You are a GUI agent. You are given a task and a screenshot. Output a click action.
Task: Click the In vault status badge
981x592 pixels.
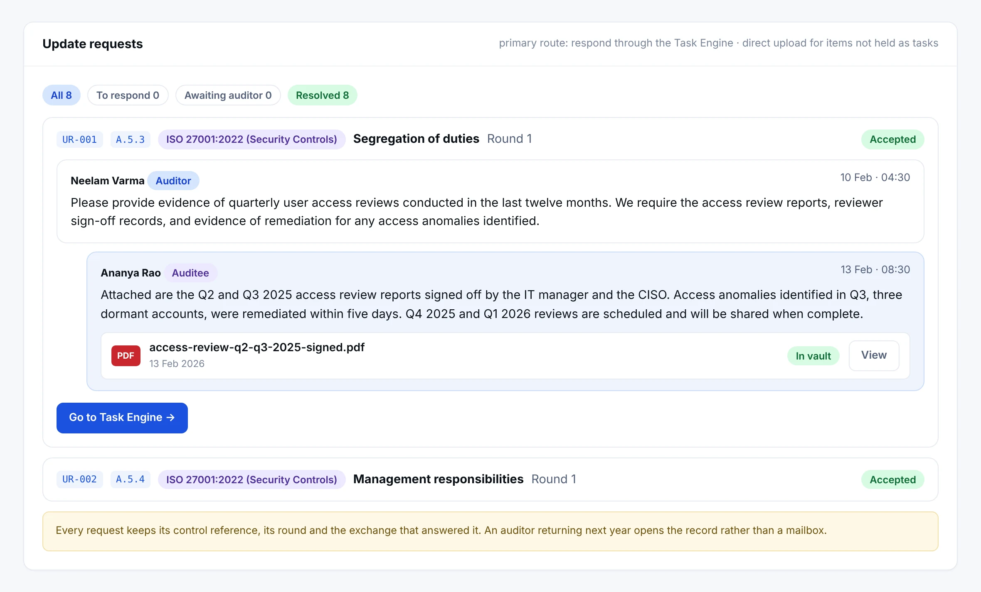[x=813, y=356]
